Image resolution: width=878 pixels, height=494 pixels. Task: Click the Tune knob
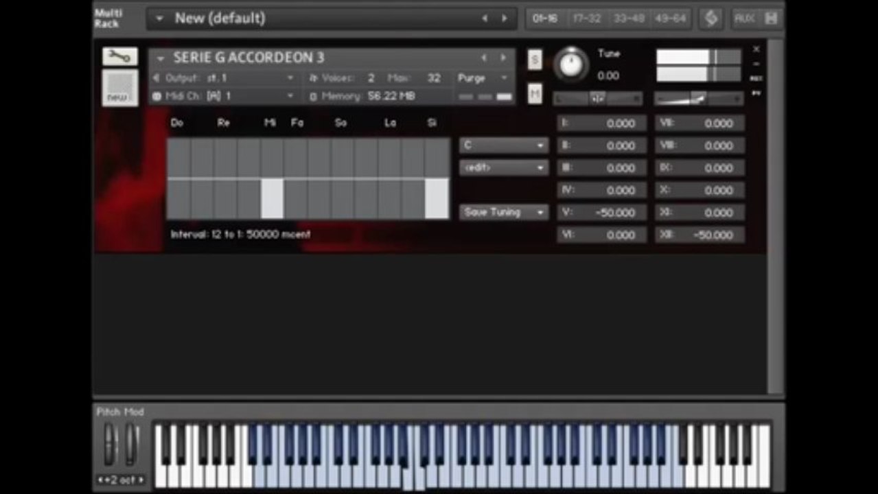pyautogui.click(x=571, y=64)
